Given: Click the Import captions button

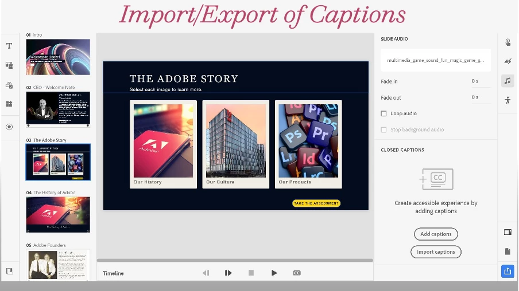Looking at the screenshot, I should 436,252.
